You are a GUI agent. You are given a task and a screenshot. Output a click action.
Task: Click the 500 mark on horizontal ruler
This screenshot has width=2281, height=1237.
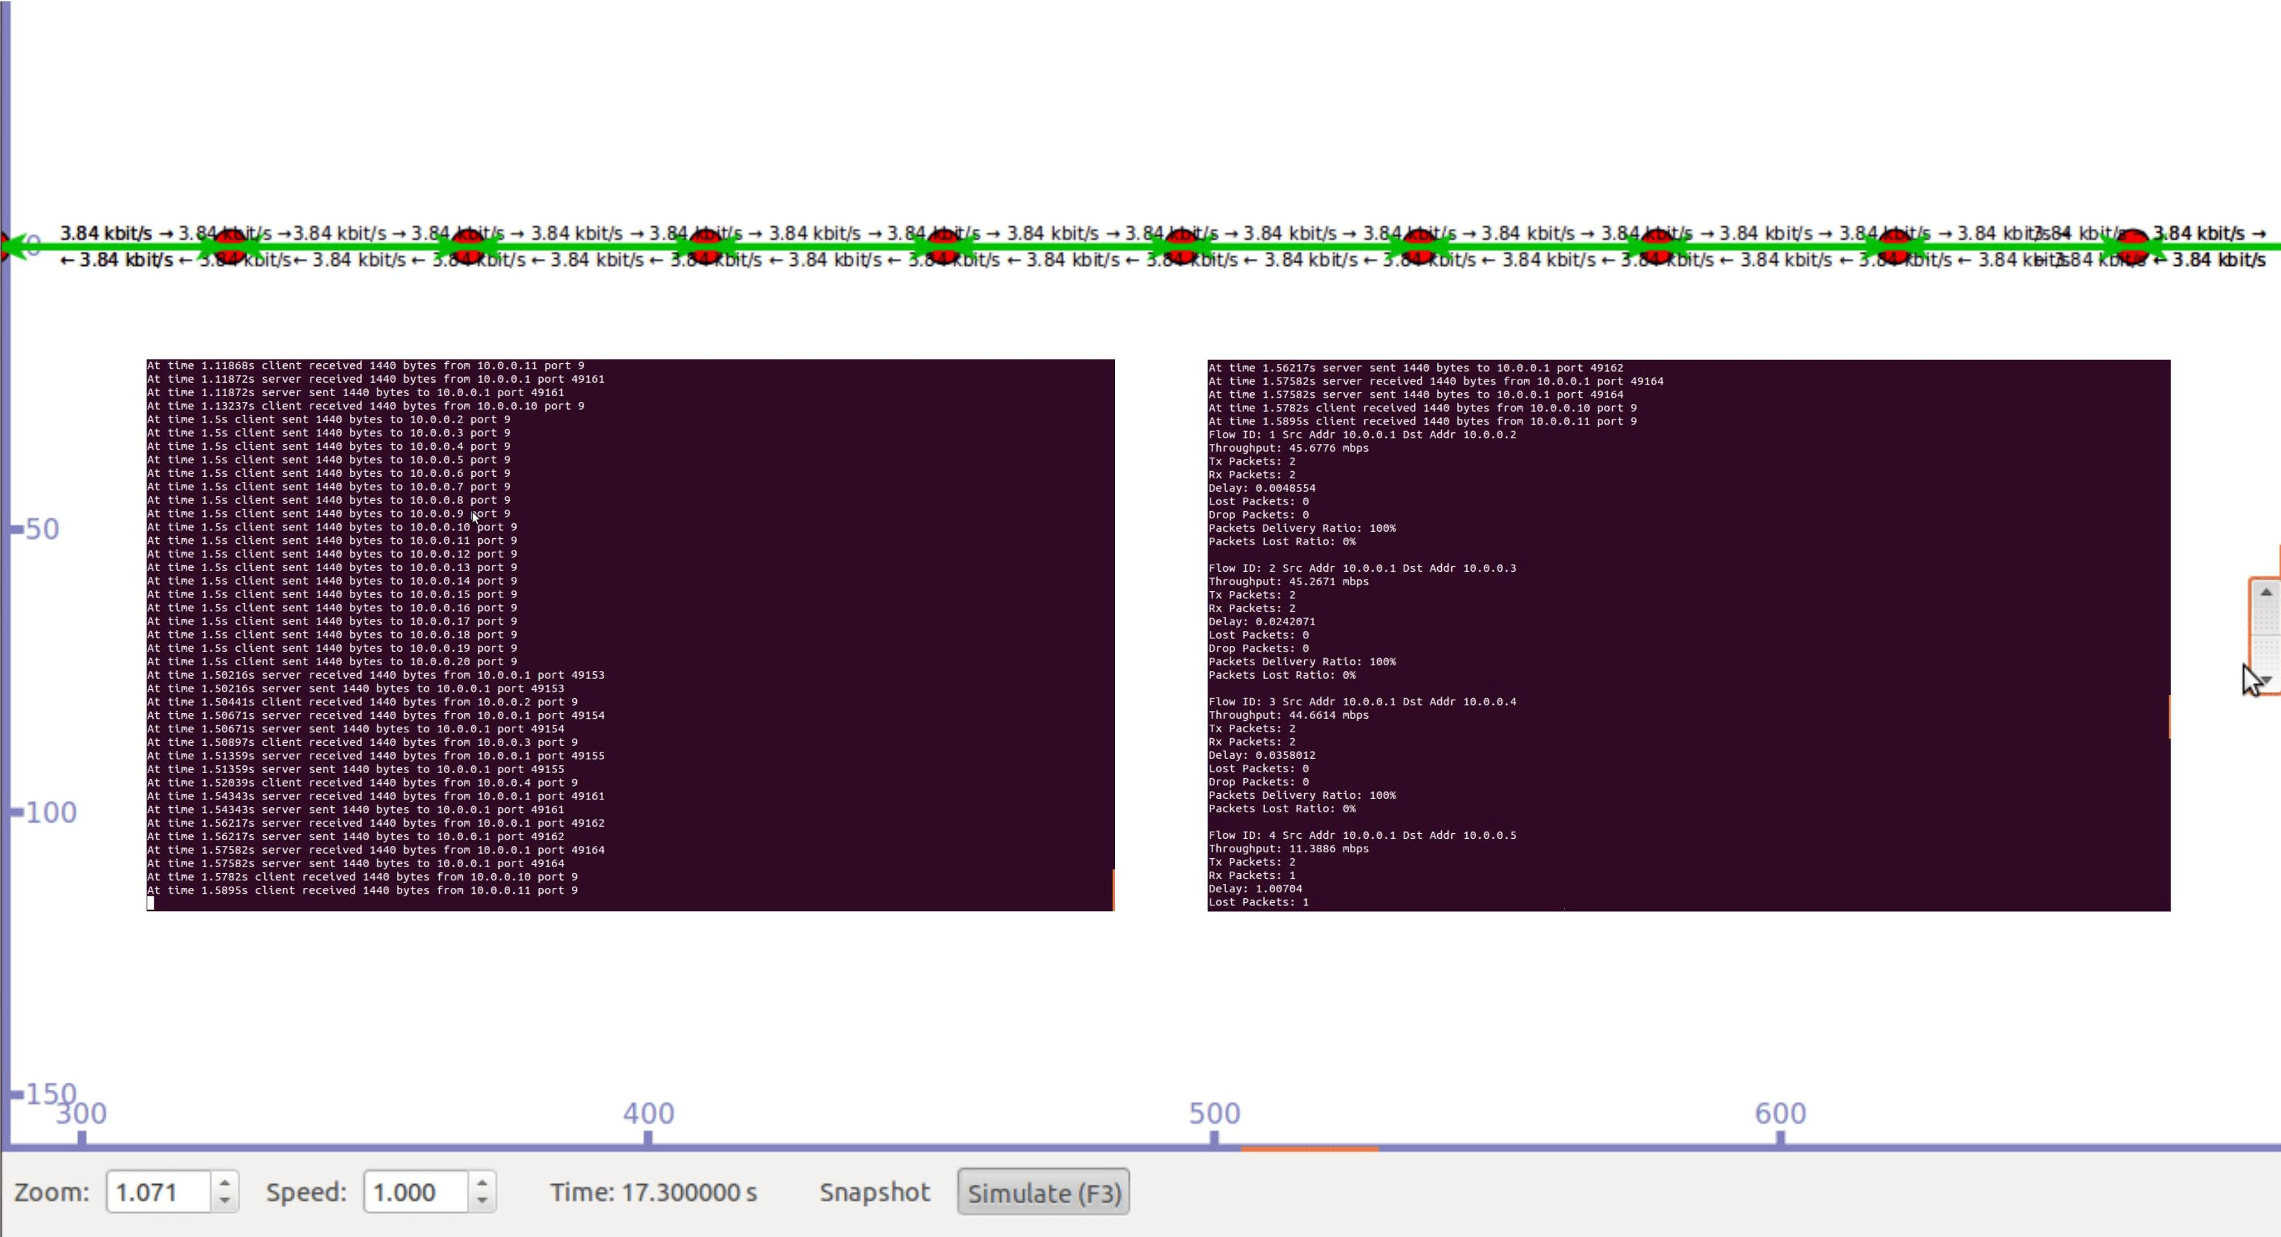[1214, 1113]
